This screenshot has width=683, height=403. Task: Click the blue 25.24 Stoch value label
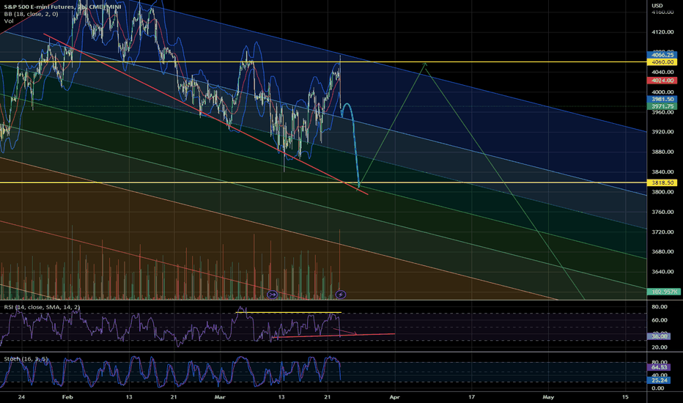coord(659,380)
